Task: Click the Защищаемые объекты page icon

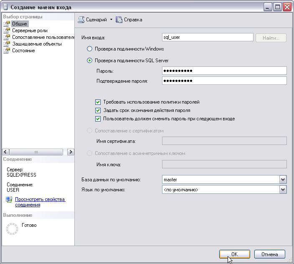Action: (6, 44)
